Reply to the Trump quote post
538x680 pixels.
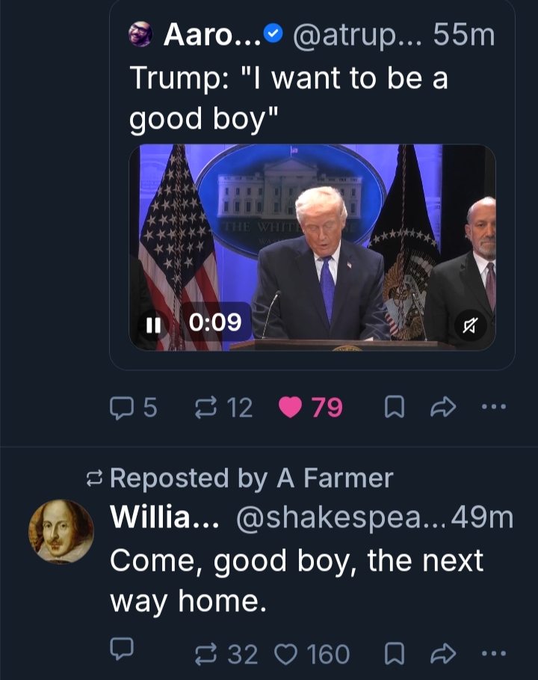[121, 408]
